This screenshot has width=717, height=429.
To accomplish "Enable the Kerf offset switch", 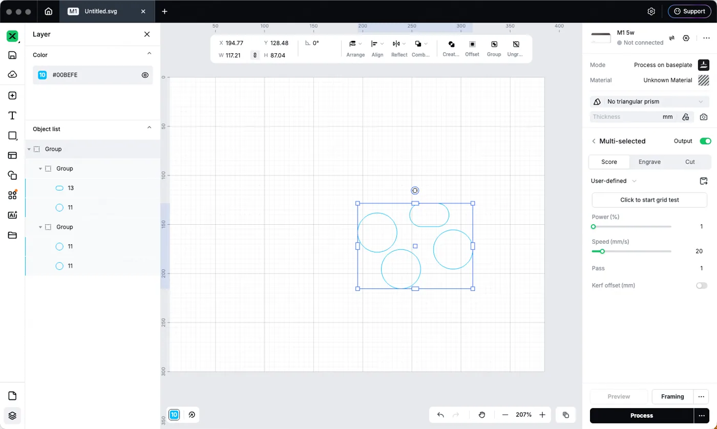I will pyautogui.click(x=702, y=285).
